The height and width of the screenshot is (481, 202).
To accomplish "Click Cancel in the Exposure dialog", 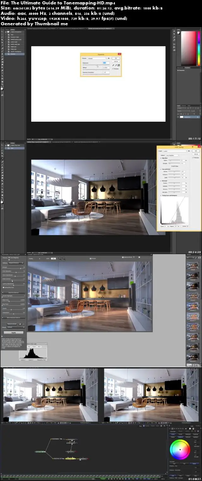I will [x=116, y=61].
